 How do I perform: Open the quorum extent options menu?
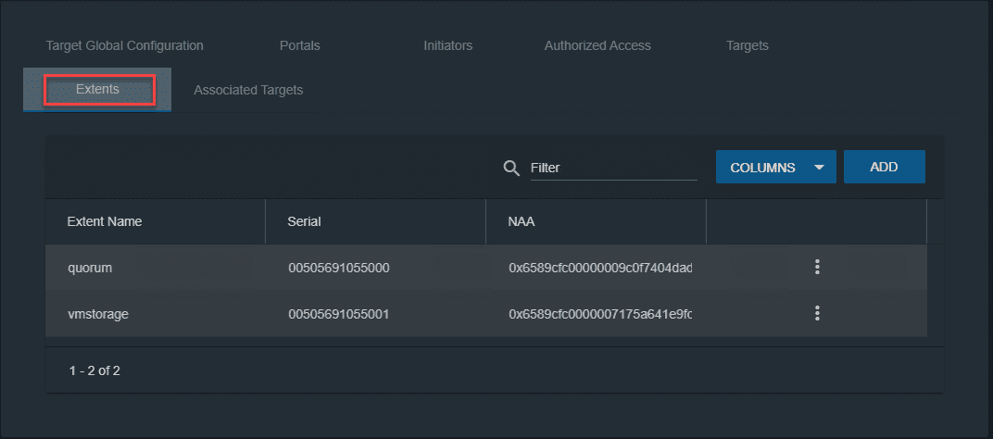click(x=817, y=268)
